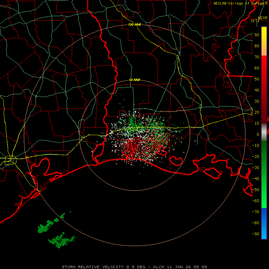
Task: Select the -80 value on the velocity scale
Action: 256,223
